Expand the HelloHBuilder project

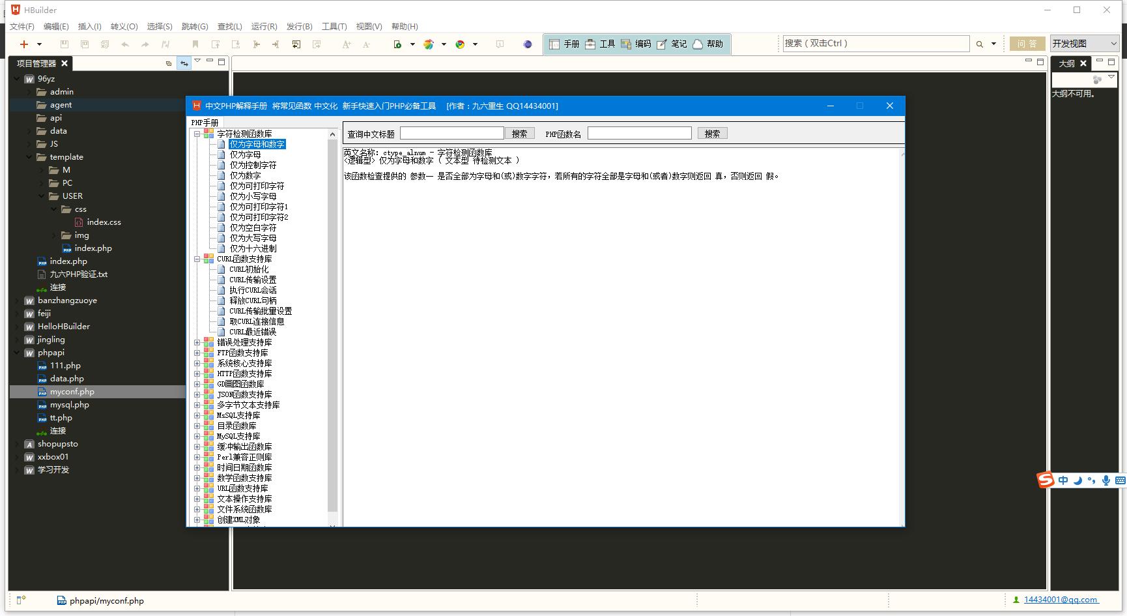[x=17, y=327]
